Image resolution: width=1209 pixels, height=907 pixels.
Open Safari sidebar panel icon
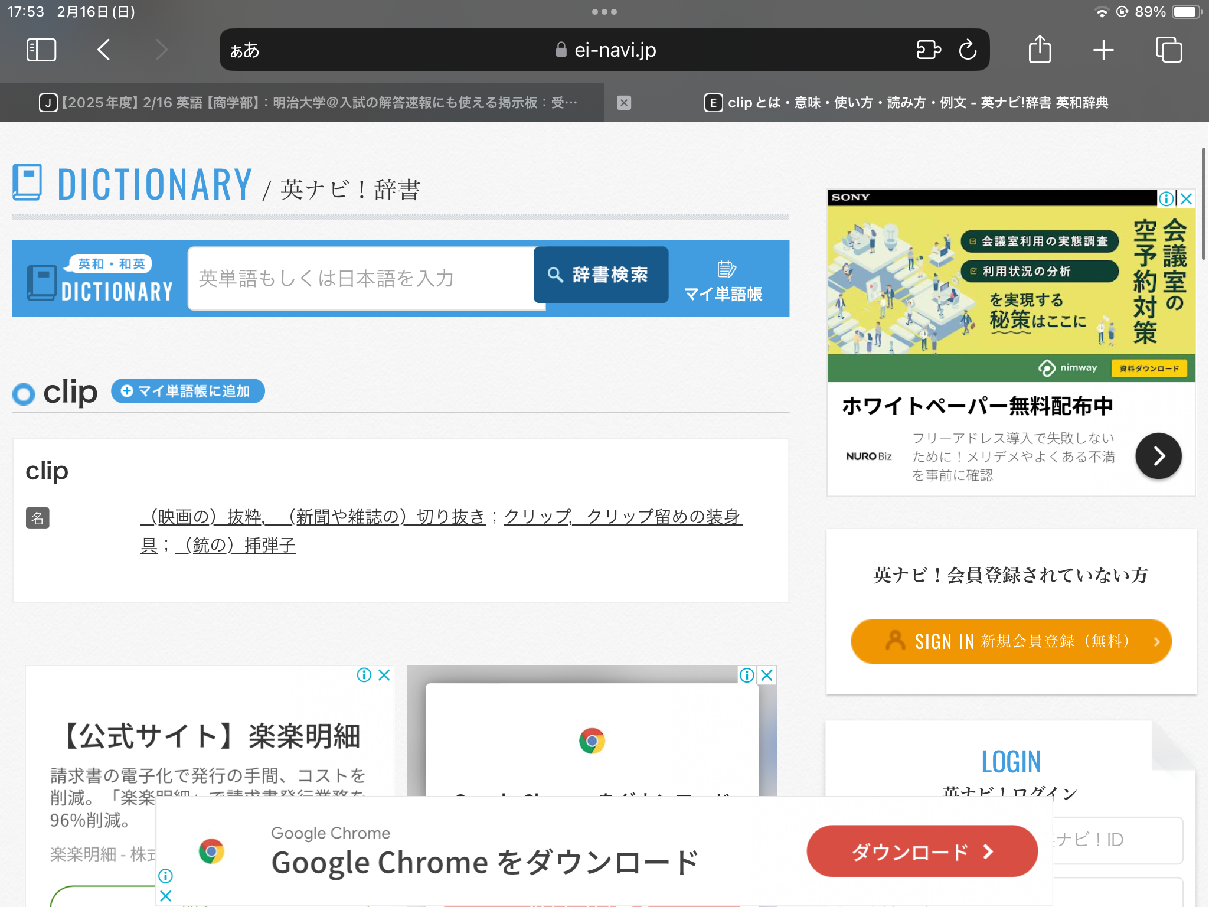(41, 50)
